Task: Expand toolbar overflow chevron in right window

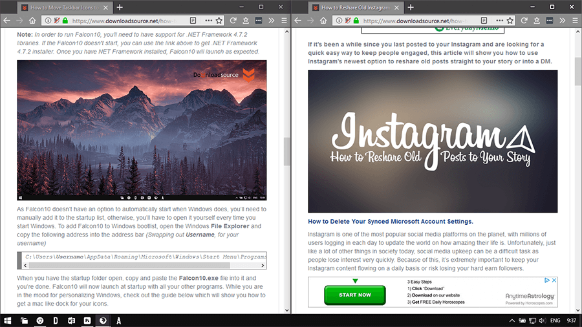Action: point(563,21)
